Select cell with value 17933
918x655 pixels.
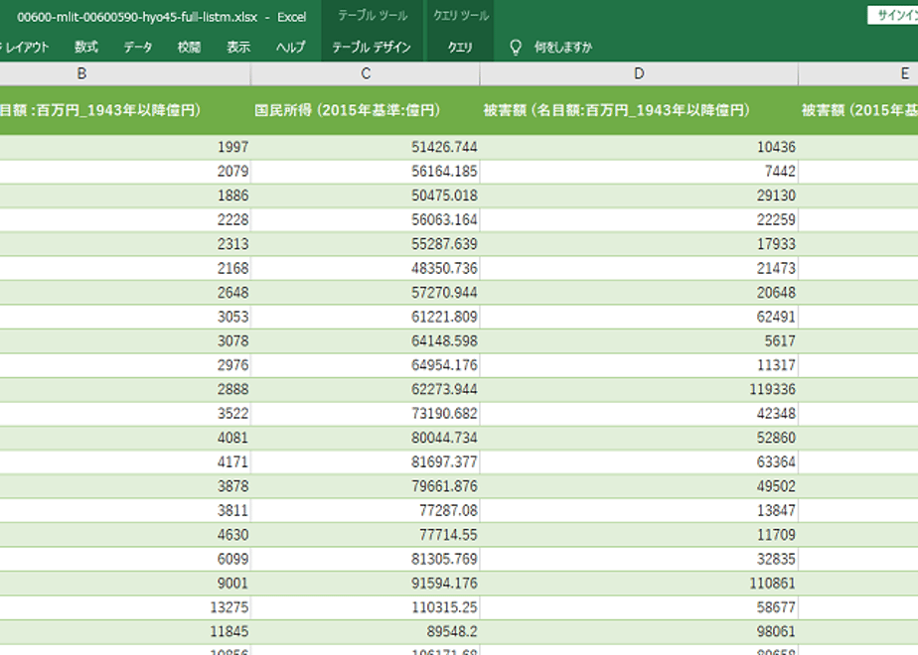[x=639, y=244]
